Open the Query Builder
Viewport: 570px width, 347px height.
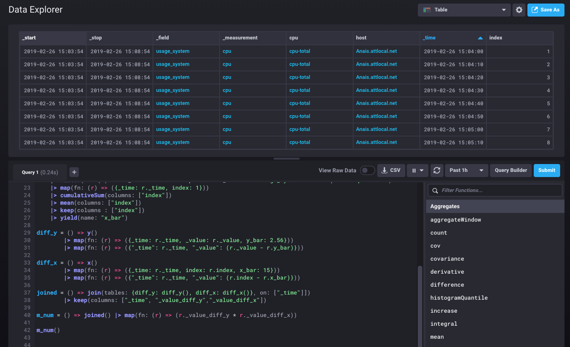[x=510, y=170]
